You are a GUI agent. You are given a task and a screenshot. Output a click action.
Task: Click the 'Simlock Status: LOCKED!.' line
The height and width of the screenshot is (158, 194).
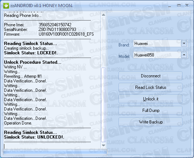(x=31, y=53)
